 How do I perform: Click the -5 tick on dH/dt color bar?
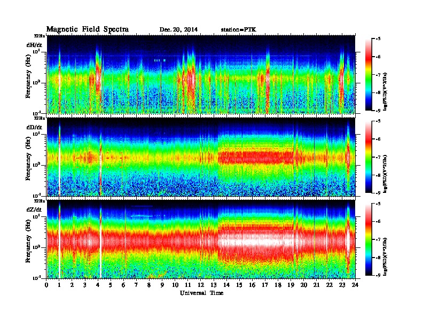[x=378, y=39]
